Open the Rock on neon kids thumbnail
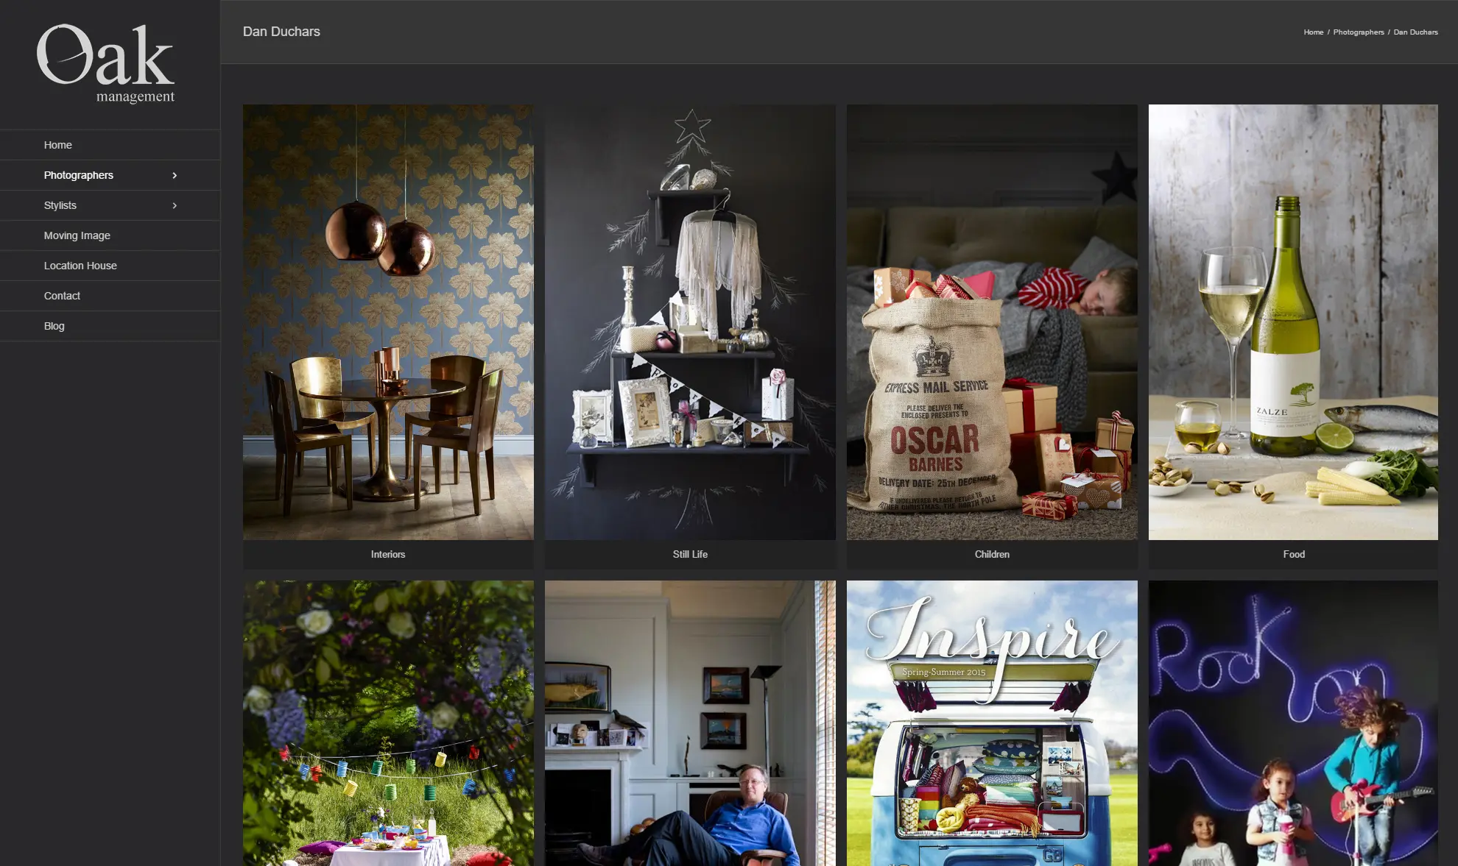This screenshot has height=866, width=1458. [x=1293, y=723]
